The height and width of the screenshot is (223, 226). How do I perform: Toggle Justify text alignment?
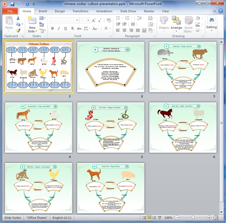click(138, 30)
